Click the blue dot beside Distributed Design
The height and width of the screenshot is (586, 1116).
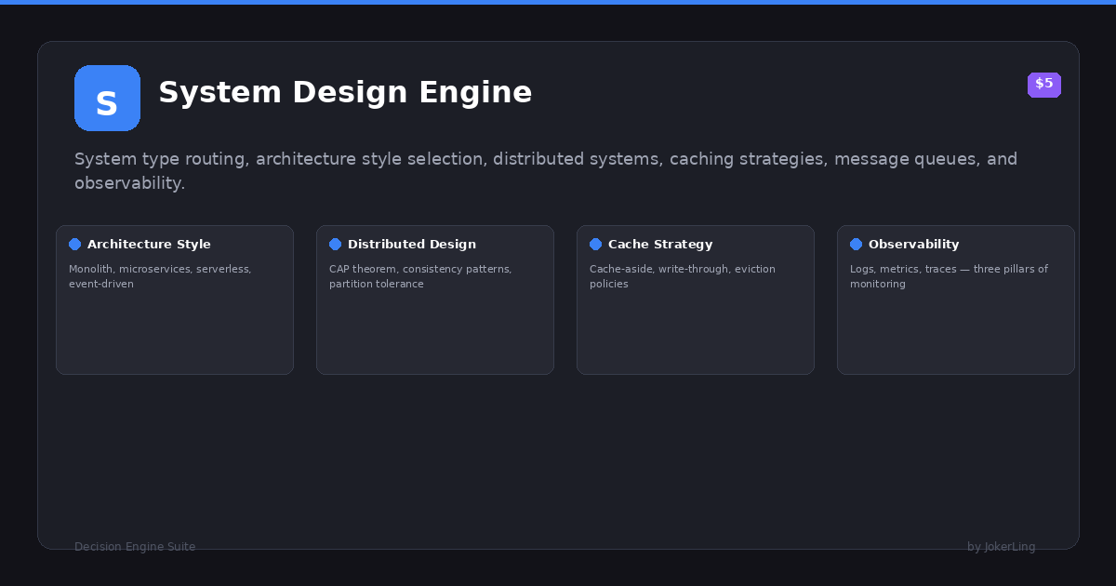[x=336, y=245]
